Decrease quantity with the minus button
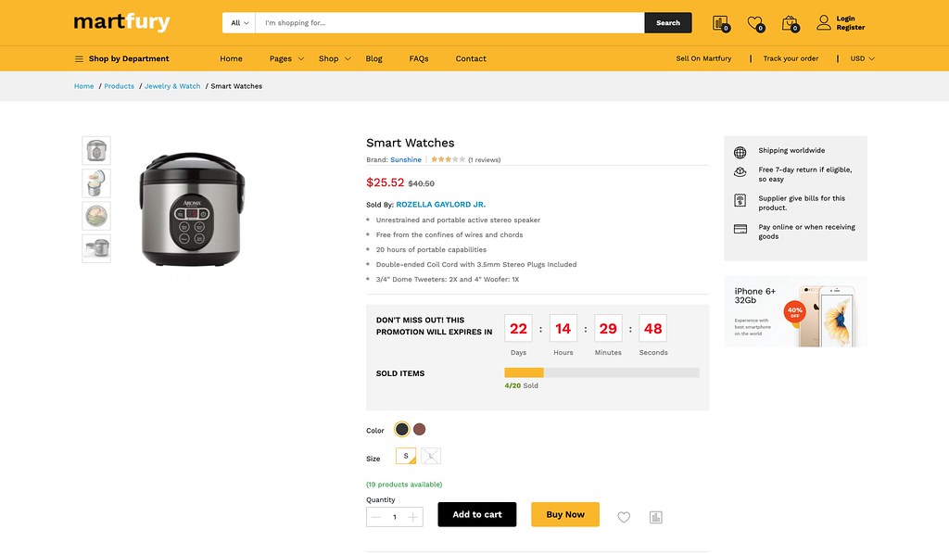The height and width of the screenshot is (554, 949). coord(376,517)
